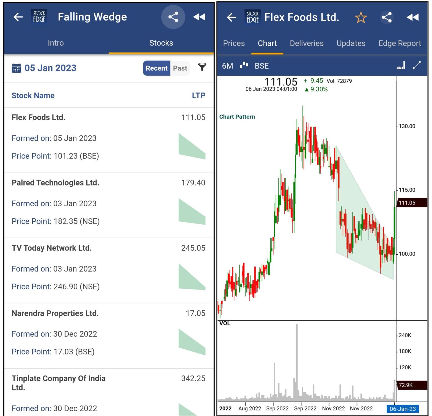Image resolution: width=432 pixels, height=416 pixels.
Task: Open chart indicators bar icon
Action: click(x=400, y=65)
